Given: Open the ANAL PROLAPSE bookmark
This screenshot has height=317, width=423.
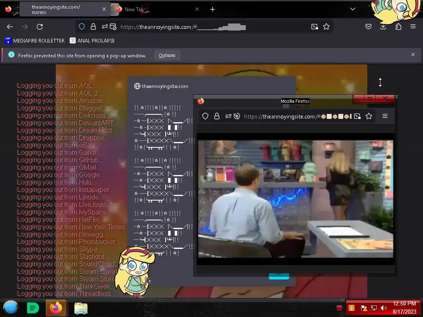Looking at the screenshot, I should coord(92,40).
